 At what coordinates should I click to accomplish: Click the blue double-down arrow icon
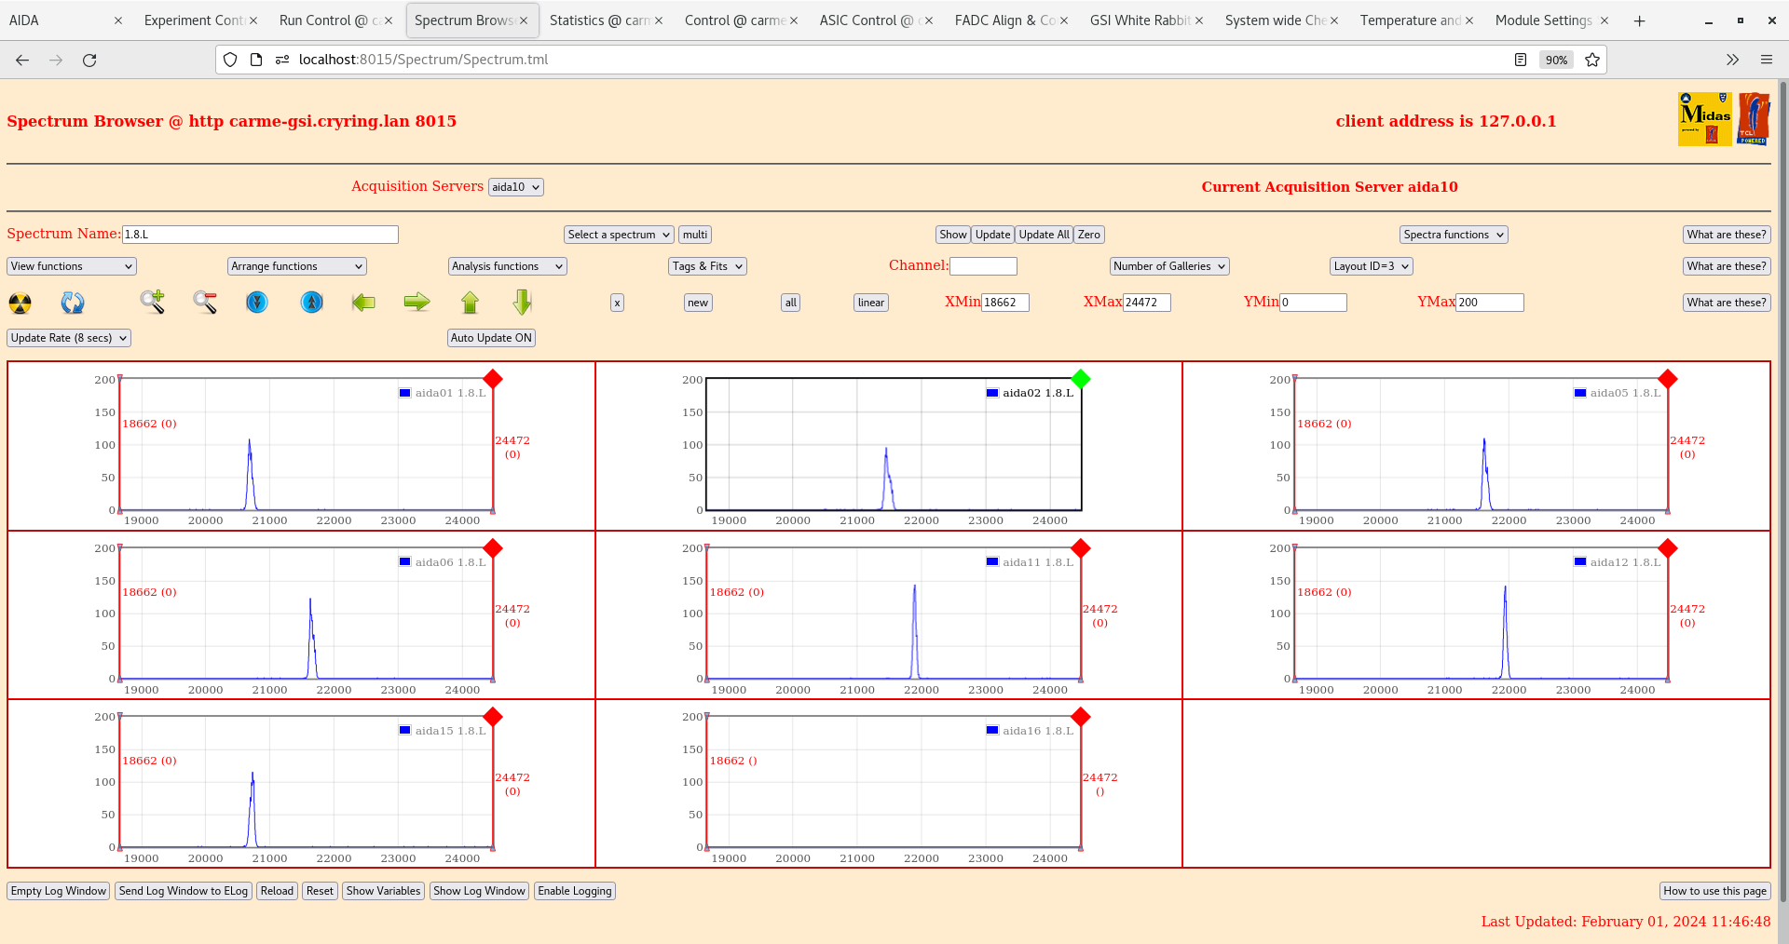click(257, 303)
